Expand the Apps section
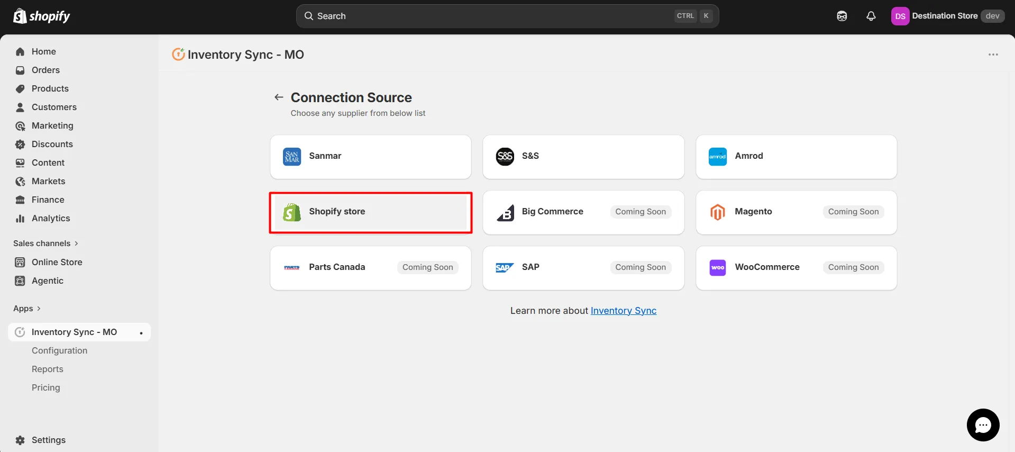 (26, 309)
